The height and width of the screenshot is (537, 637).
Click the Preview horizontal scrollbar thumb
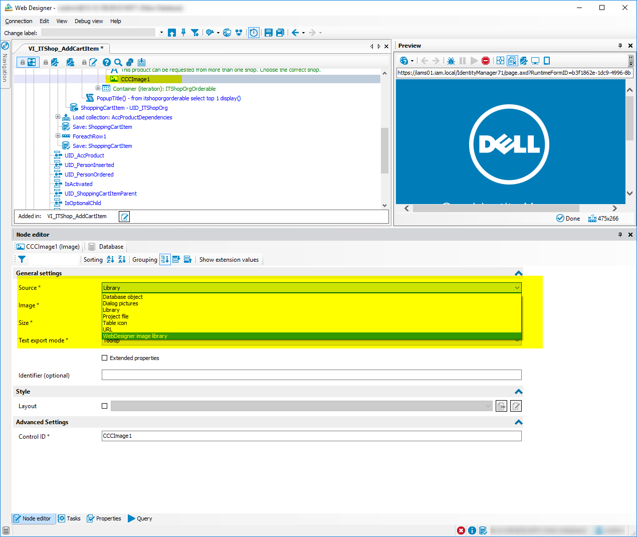[496, 208]
